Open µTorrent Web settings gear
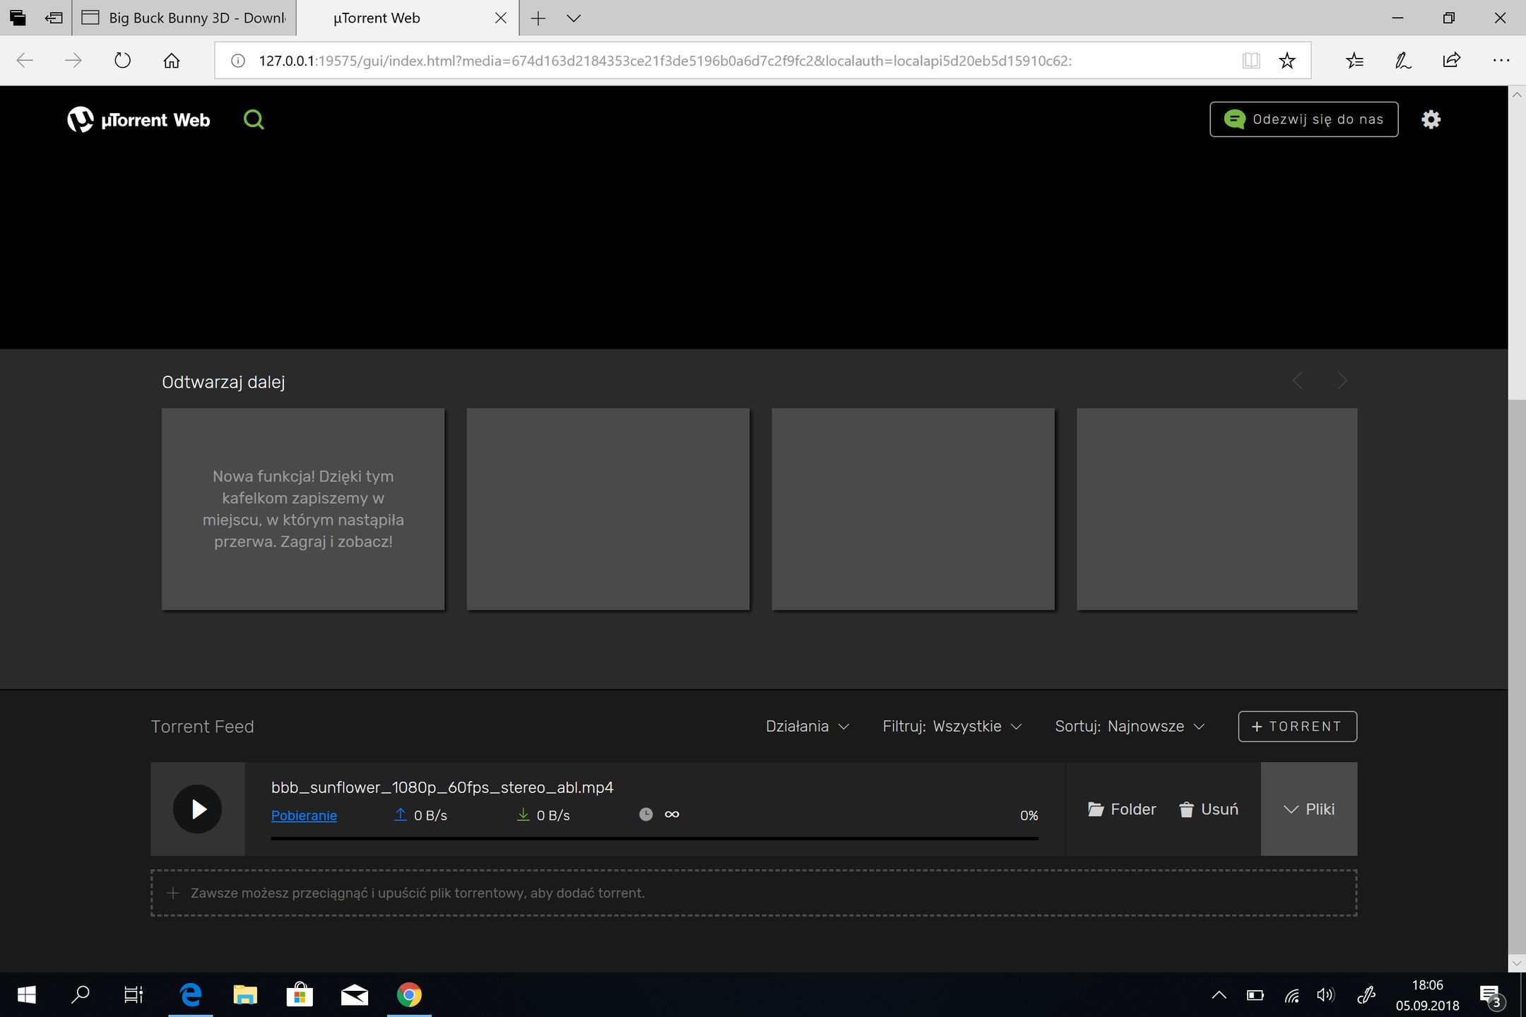 click(x=1431, y=119)
